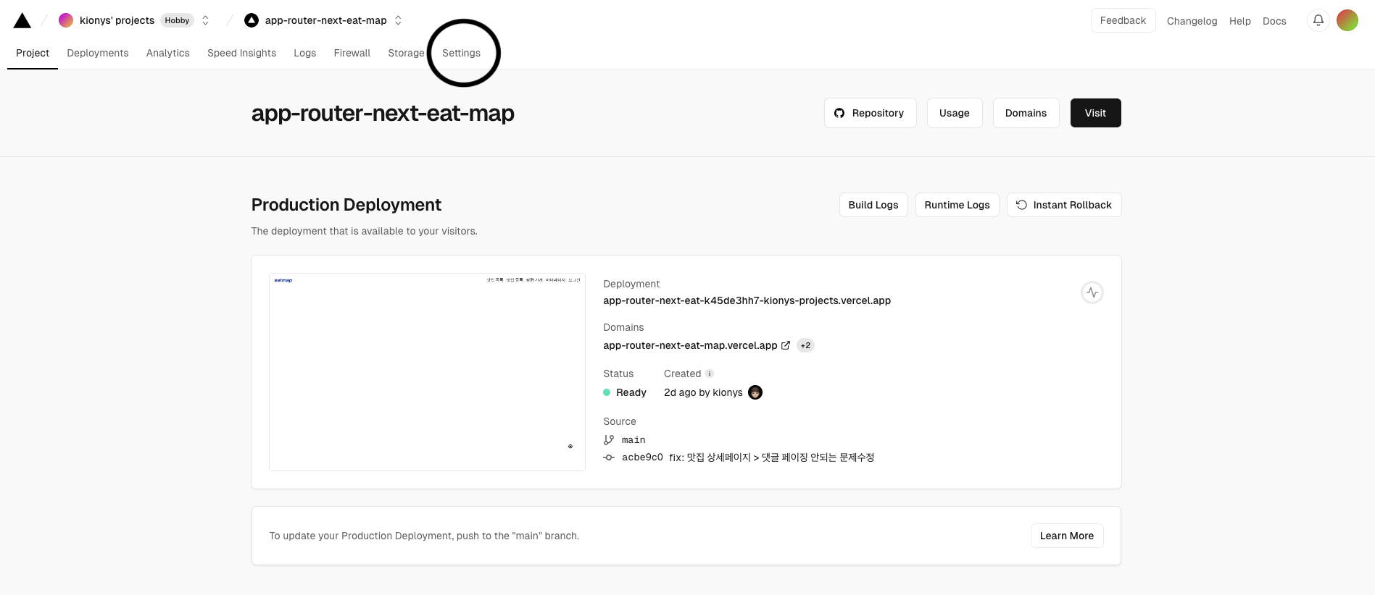
Task: Click kionys avatar next to created time
Action: (755, 392)
